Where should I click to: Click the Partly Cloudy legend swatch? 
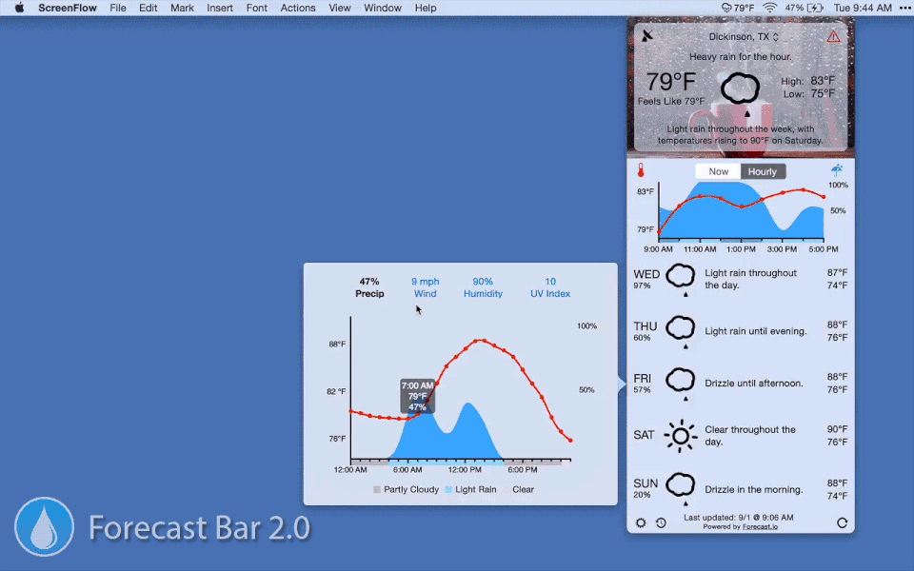(x=377, y=489)
